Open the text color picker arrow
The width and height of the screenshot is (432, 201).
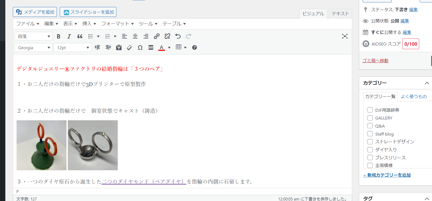[x=169, y=48]
